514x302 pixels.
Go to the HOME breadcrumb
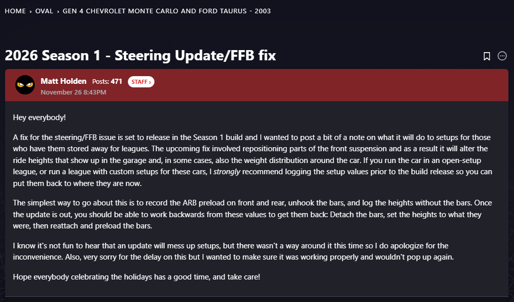(x=15, y=11)
